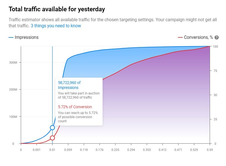
Task: Select the 0.353 tick on the x-axis
Action: [147, 150]
